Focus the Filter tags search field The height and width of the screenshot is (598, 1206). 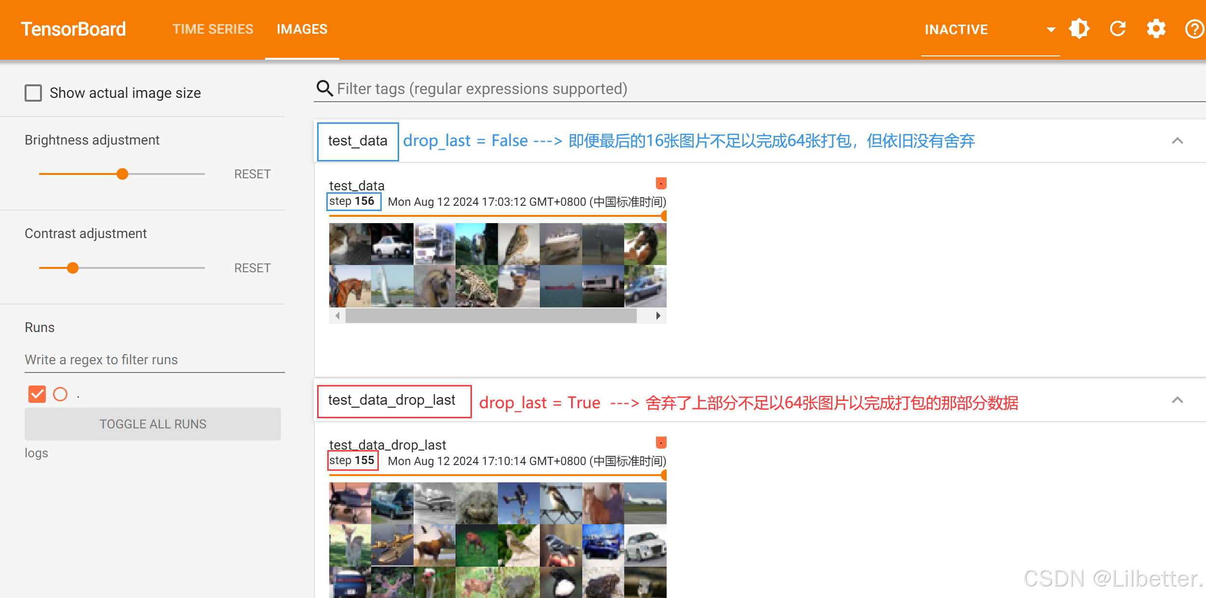(x=482, y=89)
